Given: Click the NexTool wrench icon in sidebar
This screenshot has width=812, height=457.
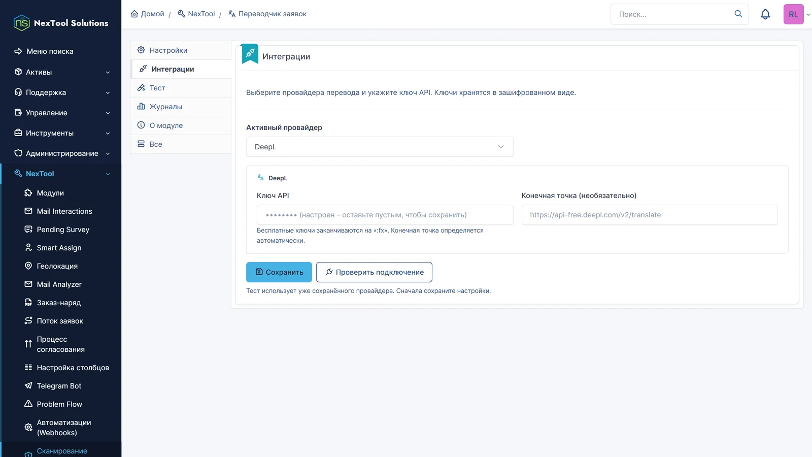Looking at the screenshot, I should coord(18,173).
